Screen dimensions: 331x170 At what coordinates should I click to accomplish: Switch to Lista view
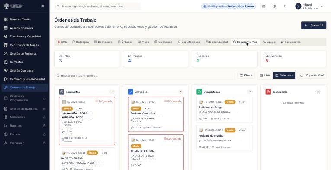[265, 75]
